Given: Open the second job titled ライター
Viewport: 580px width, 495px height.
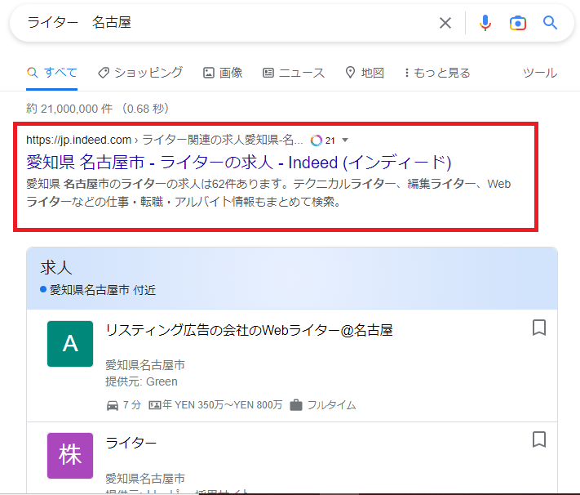Looking at the screenshot, I should [131, 443].
